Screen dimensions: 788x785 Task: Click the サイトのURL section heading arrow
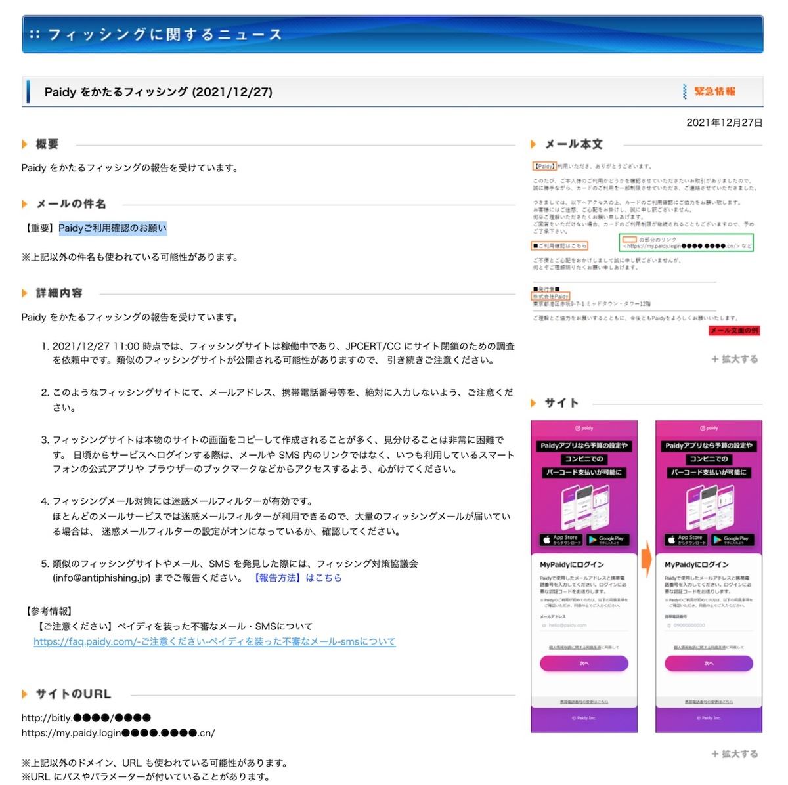25,694
